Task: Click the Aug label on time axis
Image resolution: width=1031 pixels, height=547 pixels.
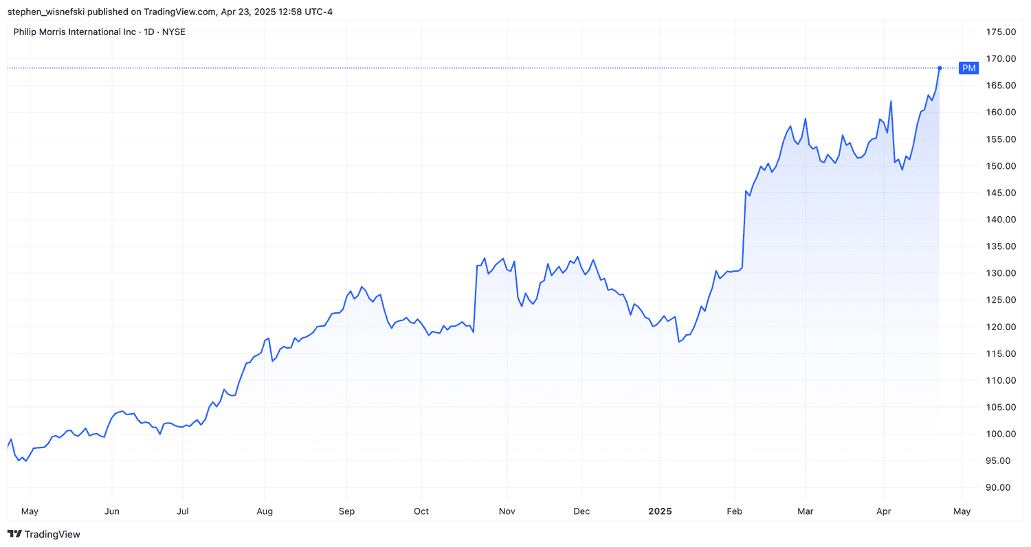Action: (x=265, y=511)
